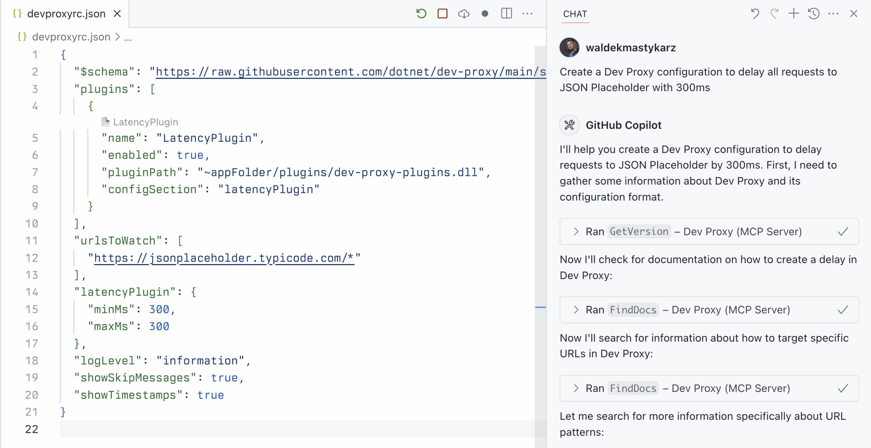This screenshot has height=448, width=871.
Task: Click the GitHub Copilot avatar icon
Action: (570, 125)
